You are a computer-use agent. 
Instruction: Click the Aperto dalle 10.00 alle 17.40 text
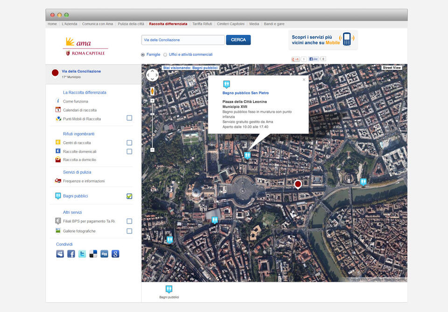245,127
